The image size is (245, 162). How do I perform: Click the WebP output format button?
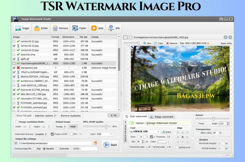[73, 126]
